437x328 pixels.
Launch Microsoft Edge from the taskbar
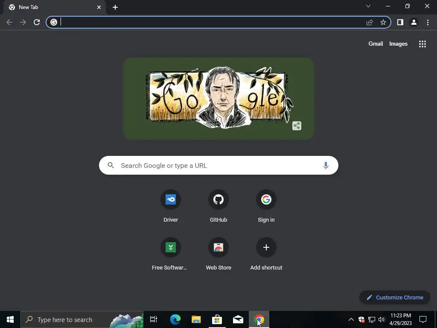coord(175,319)
